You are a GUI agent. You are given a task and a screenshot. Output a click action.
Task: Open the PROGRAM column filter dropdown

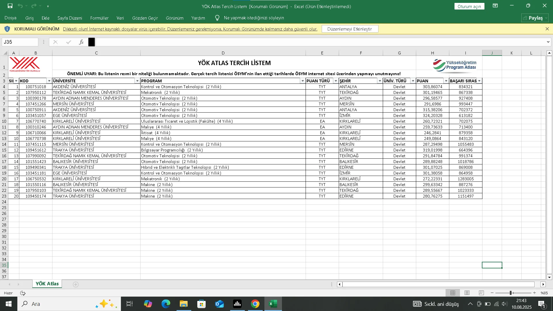click(x=302, y=81)
